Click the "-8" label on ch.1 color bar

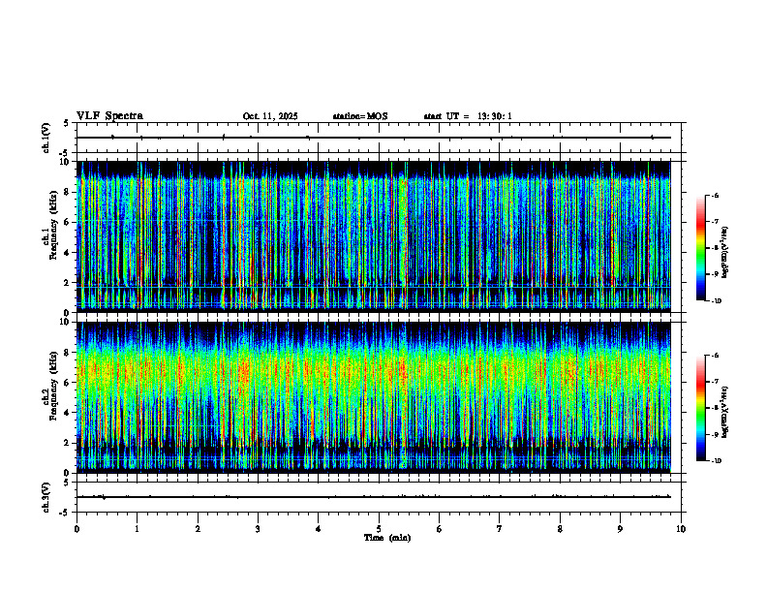click(715, 248)
